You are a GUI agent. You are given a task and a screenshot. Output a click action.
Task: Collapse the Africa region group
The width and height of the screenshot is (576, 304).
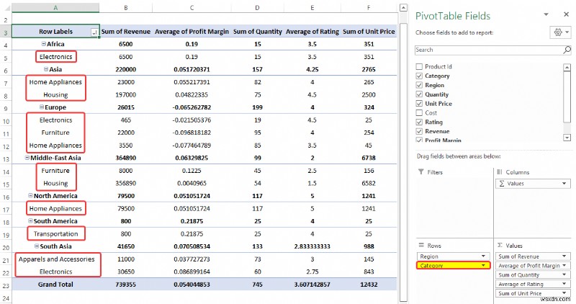[x=43, y=44]
